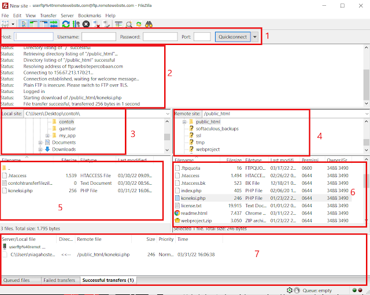The width and height of the screenshot is (370, 295).
Task: Open the speed limits gauge icon
Action: (x=297, y=290)
